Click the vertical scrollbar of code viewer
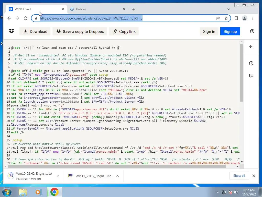Viewport: 262px width, 197px height. (x=242, y=73)
